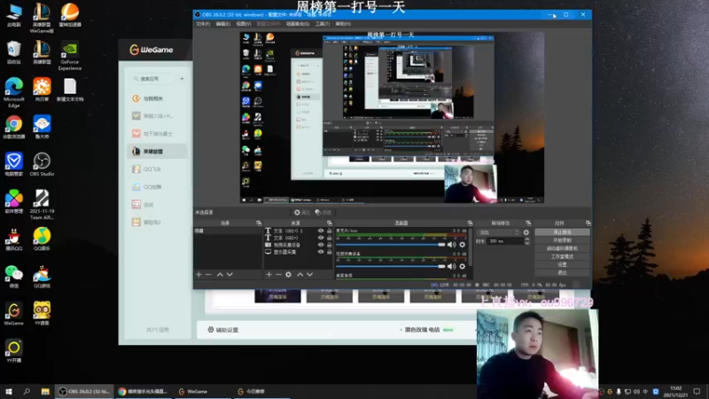The height and width of the screenshot is (399, 709).
Task: Open taskbar search magnifier icon
Action: [27, 391]
